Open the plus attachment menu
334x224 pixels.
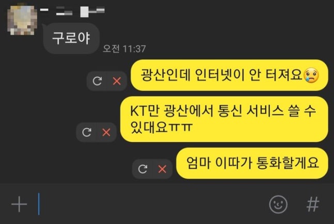[19, 204]
